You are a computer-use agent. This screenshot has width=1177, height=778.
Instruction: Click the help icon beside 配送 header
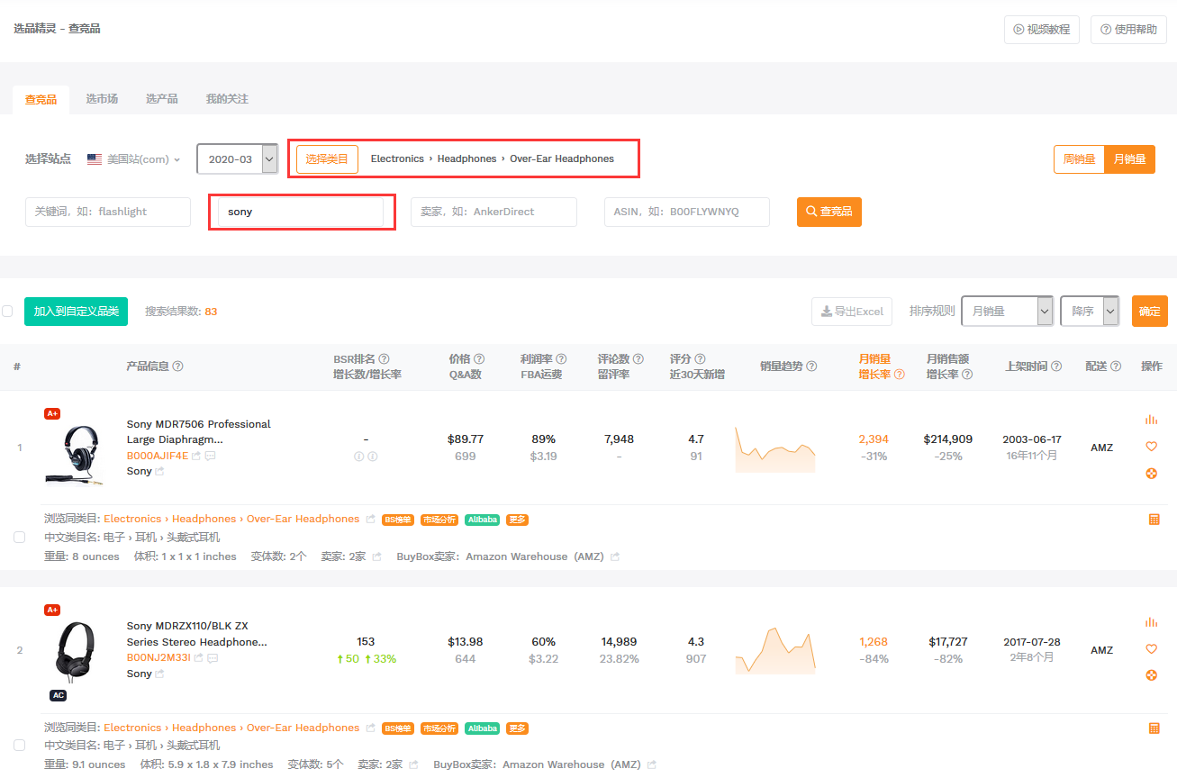coord(1116,366)
